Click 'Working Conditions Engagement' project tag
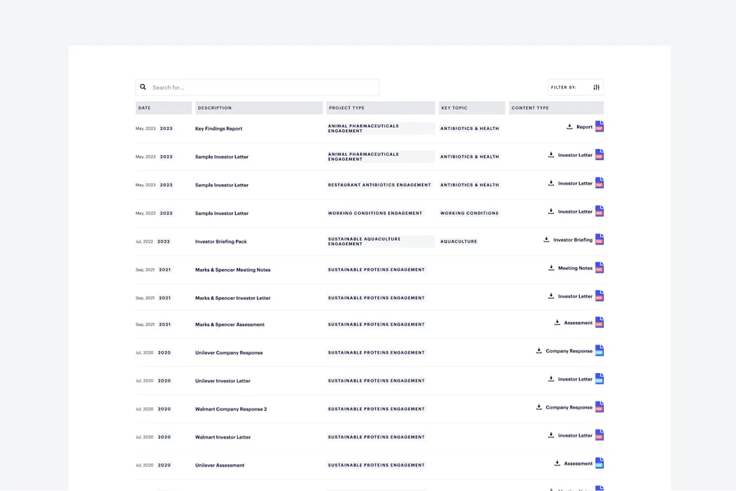The width and height of the screenshot is (736, 491). click(x=375, y=213)
